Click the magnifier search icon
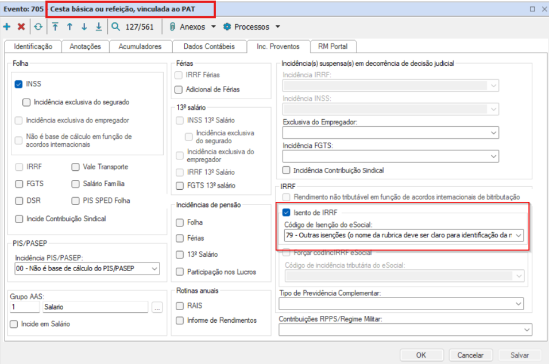Viewport: 549px width, 364px height. coord(116,27)
